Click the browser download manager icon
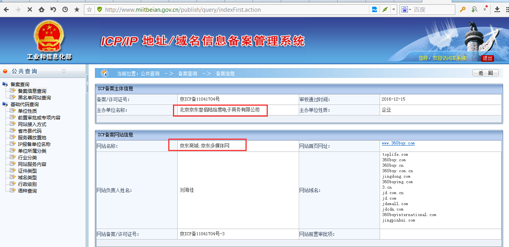This screenshot has width=509, height=247. click(x=497, y=9)
